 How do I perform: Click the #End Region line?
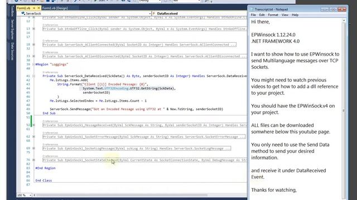point(45,168)
